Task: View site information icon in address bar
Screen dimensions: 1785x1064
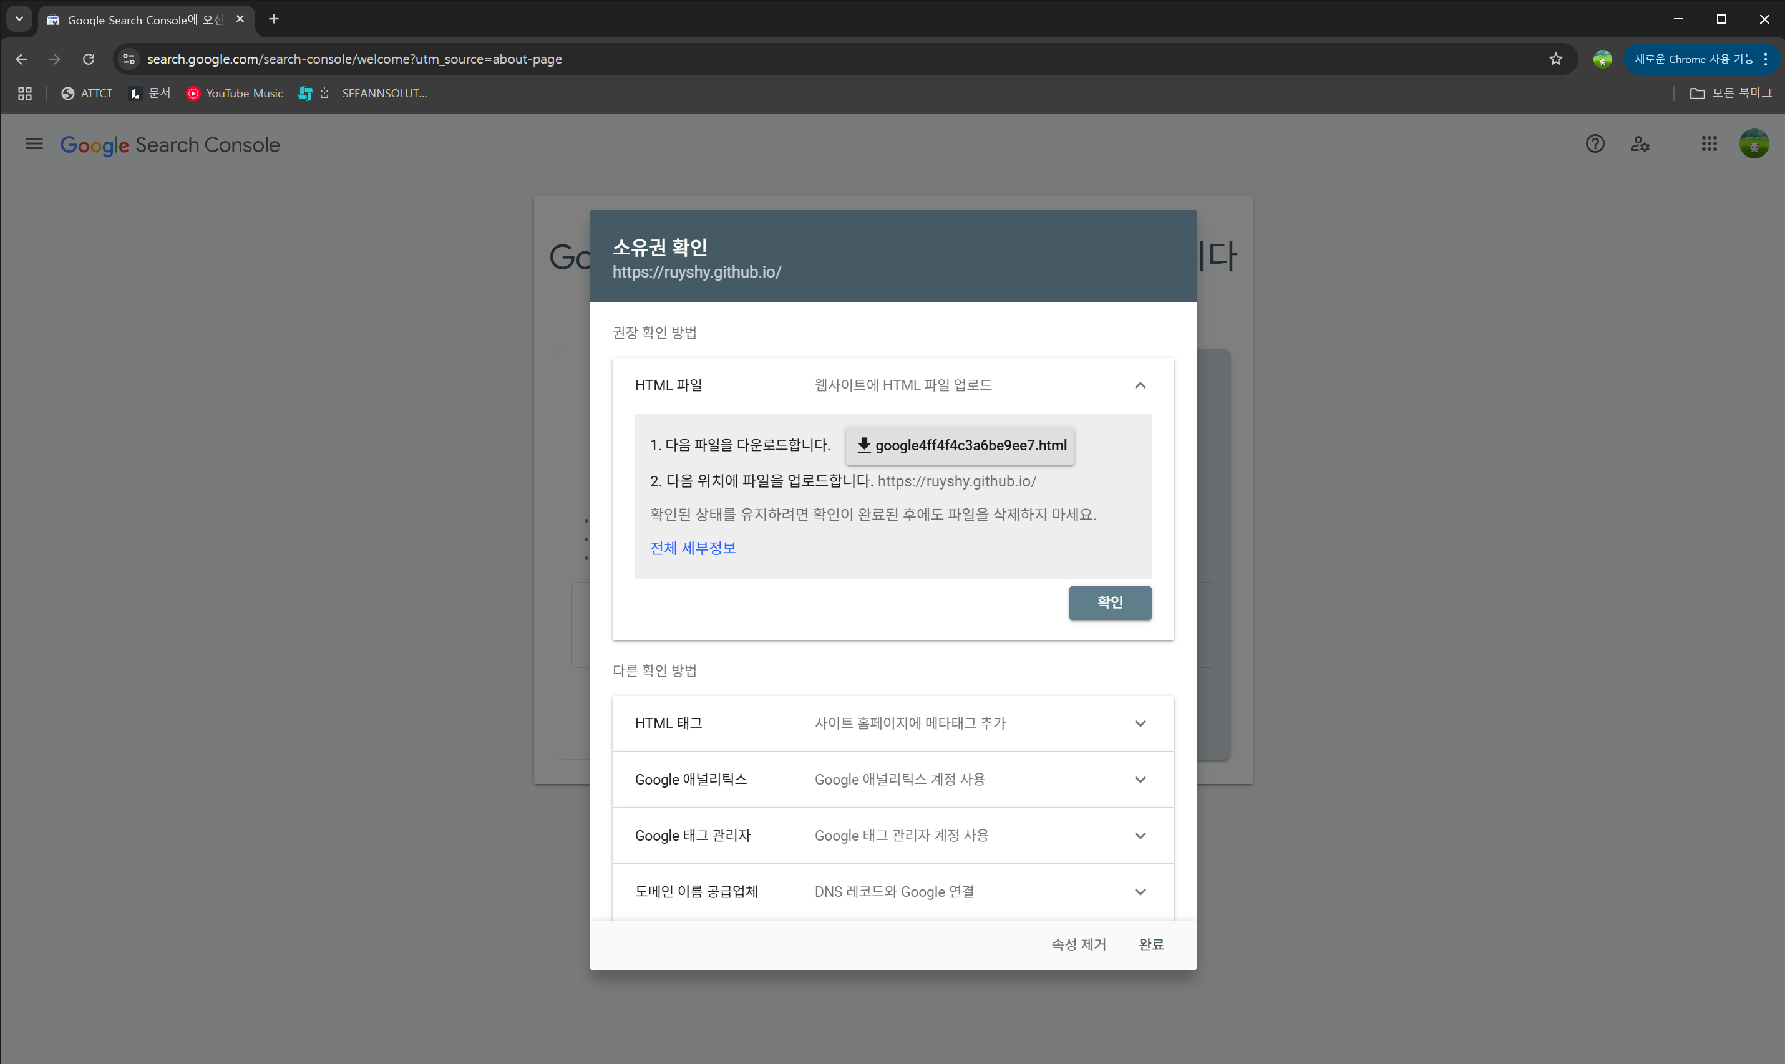Action: tap(129, 59)
